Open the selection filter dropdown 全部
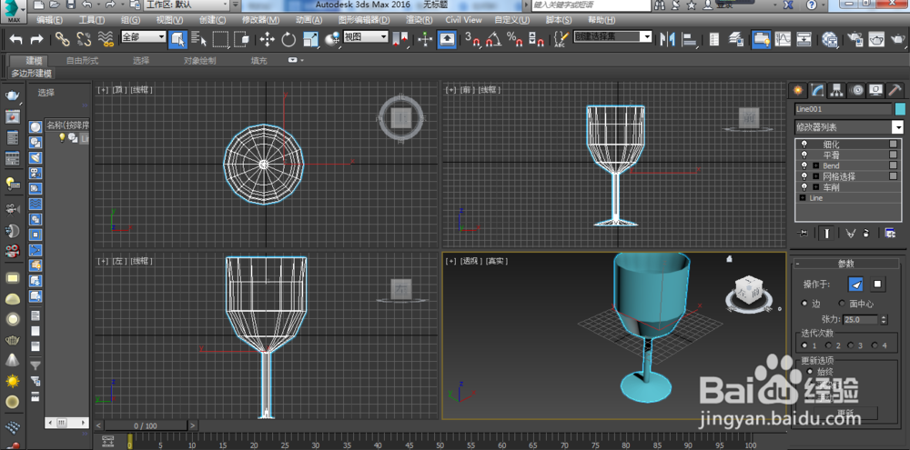This screenshot has width=910, height=450. (144, 37)
